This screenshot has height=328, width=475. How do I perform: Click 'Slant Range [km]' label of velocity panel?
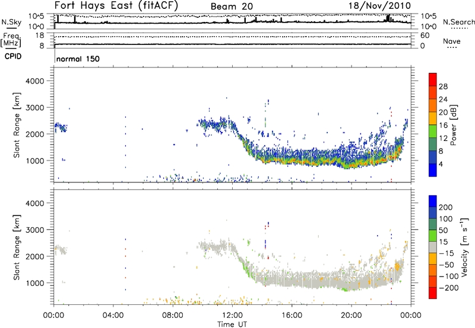click(17, 247)
